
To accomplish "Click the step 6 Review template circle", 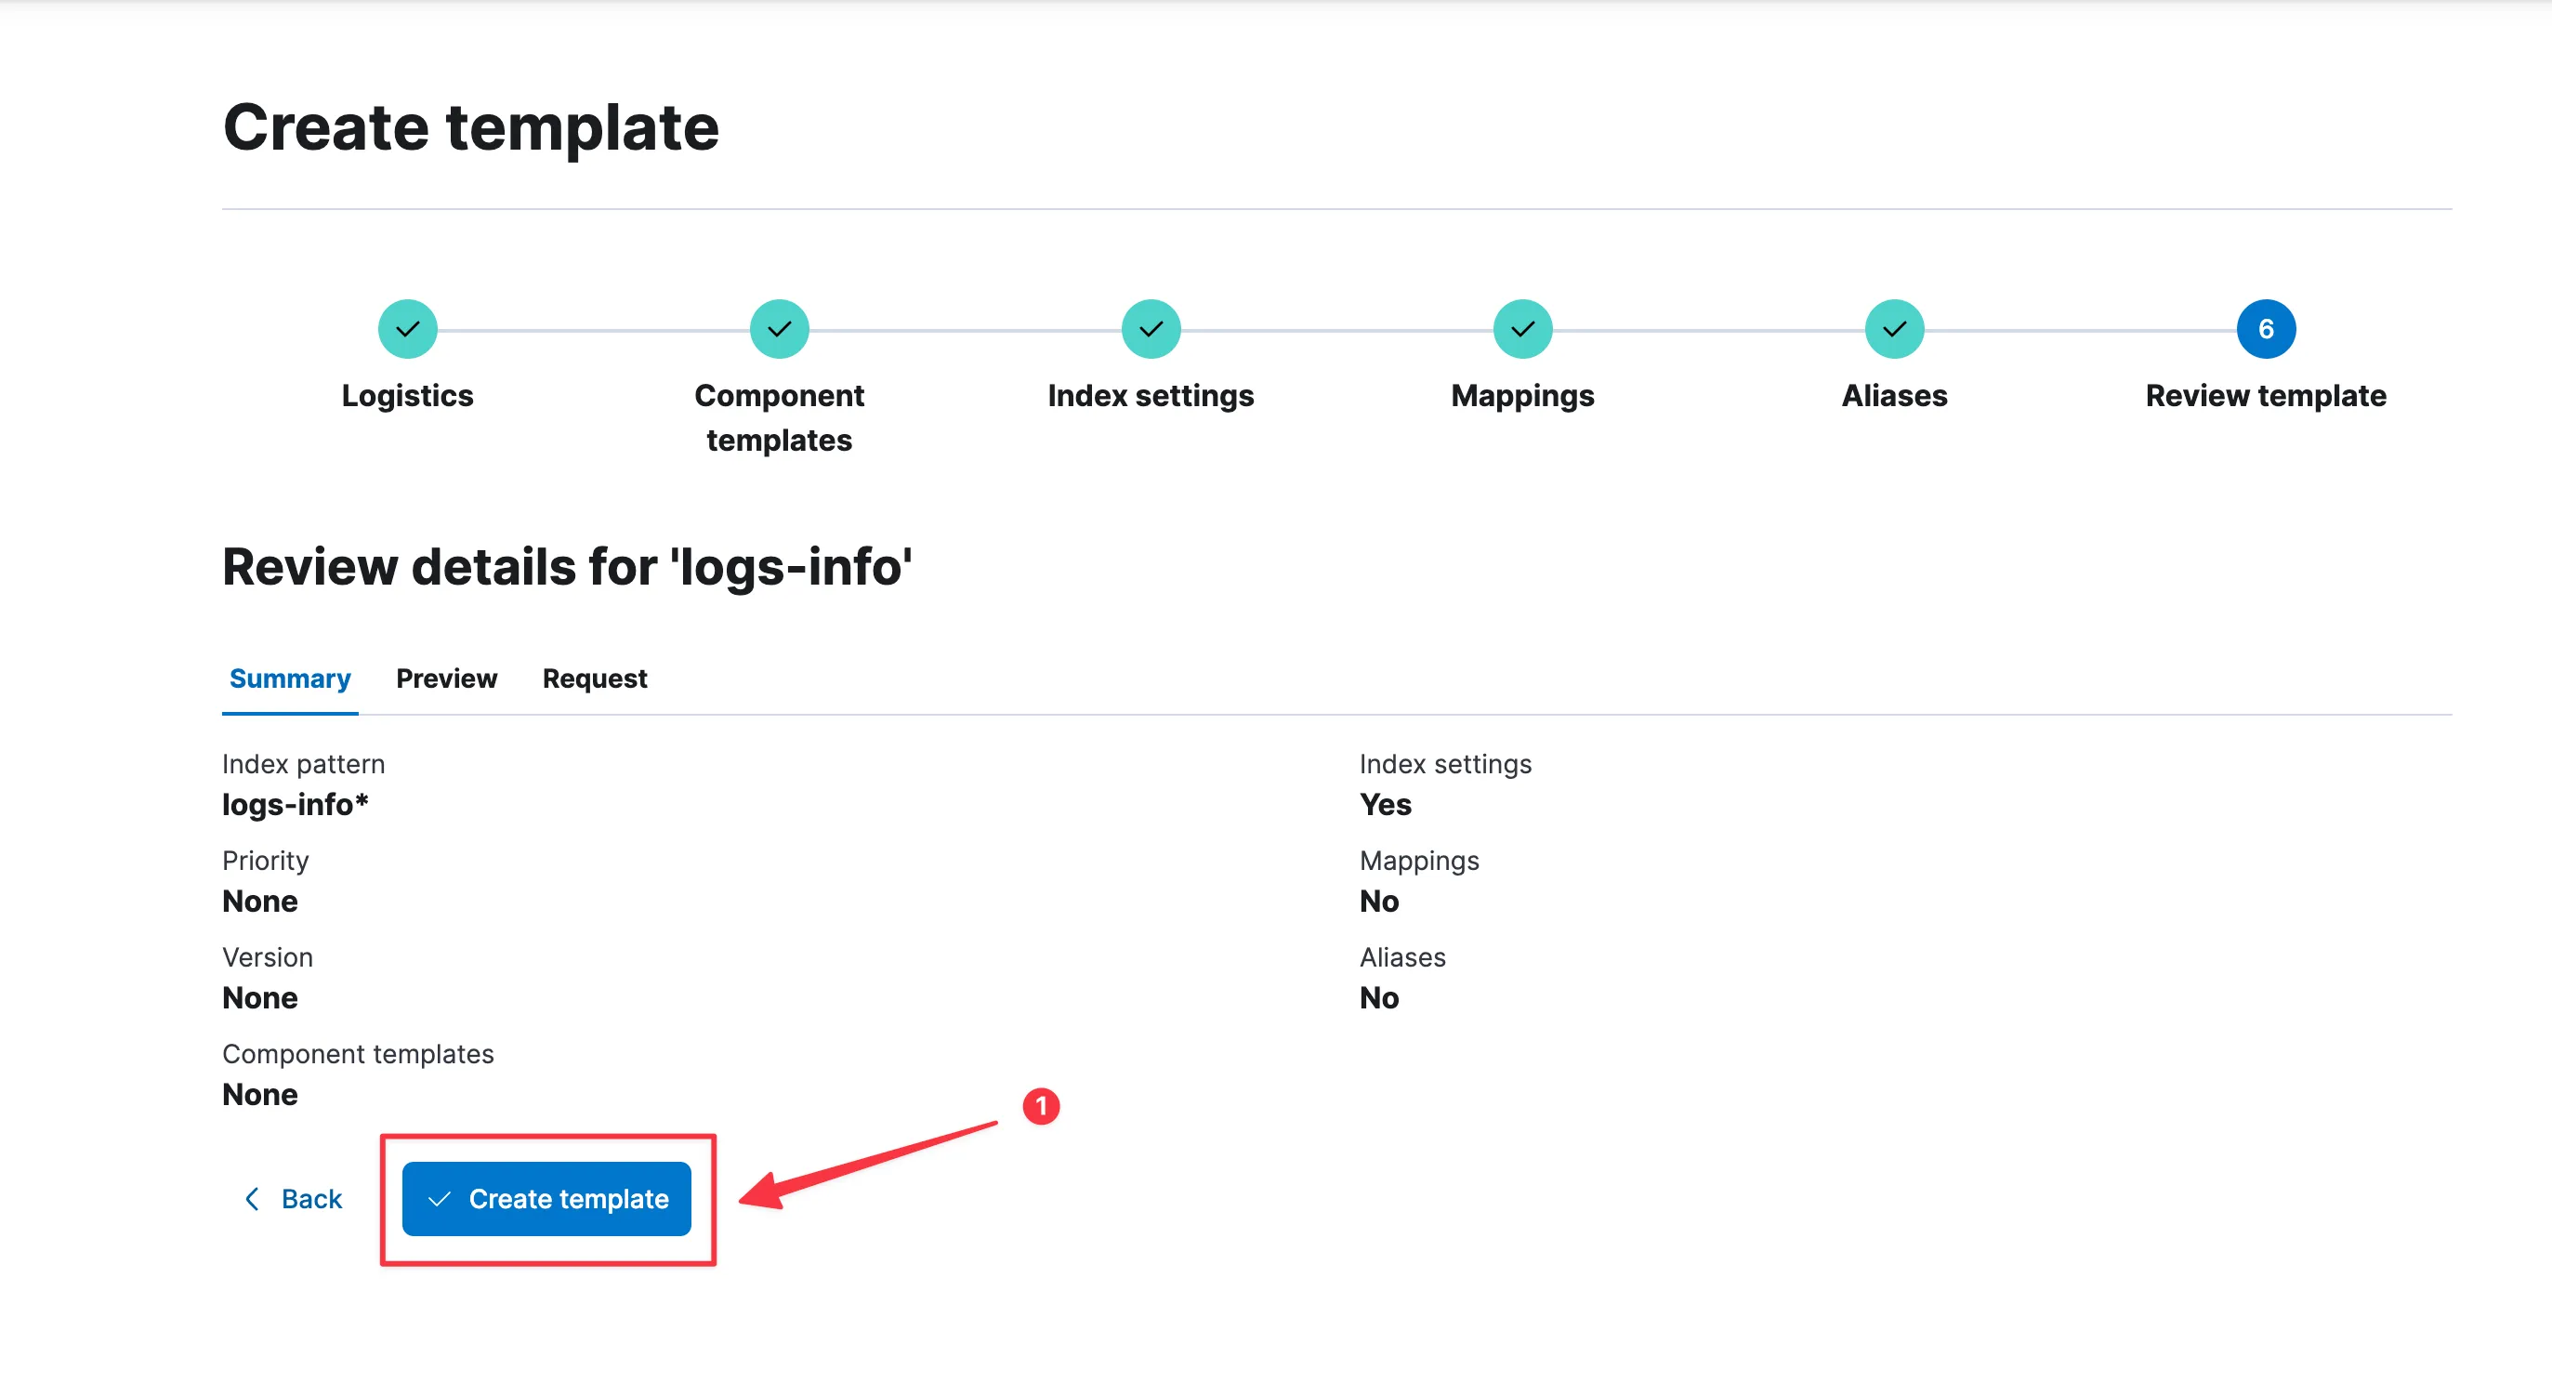I will [x=2265, y=329].
